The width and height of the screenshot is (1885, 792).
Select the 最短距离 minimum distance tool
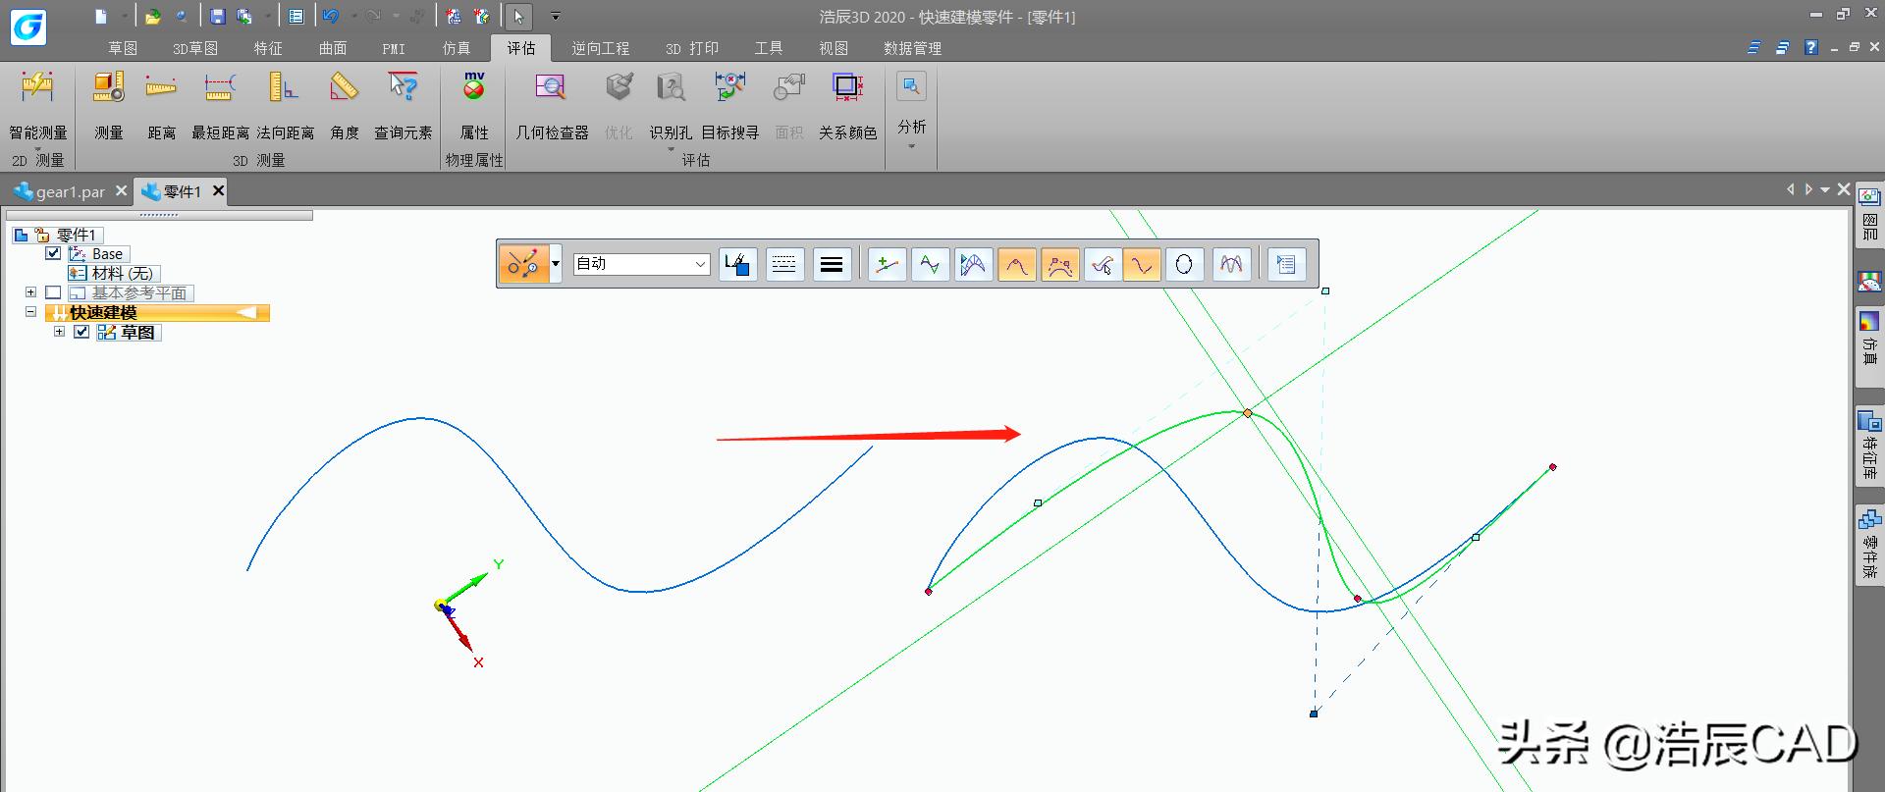[220, 106]
